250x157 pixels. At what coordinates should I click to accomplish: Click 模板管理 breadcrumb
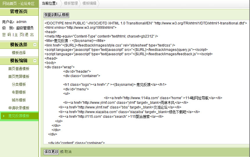pos(71,3)
